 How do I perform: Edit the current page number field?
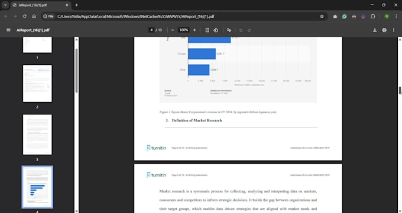(151, 30)
